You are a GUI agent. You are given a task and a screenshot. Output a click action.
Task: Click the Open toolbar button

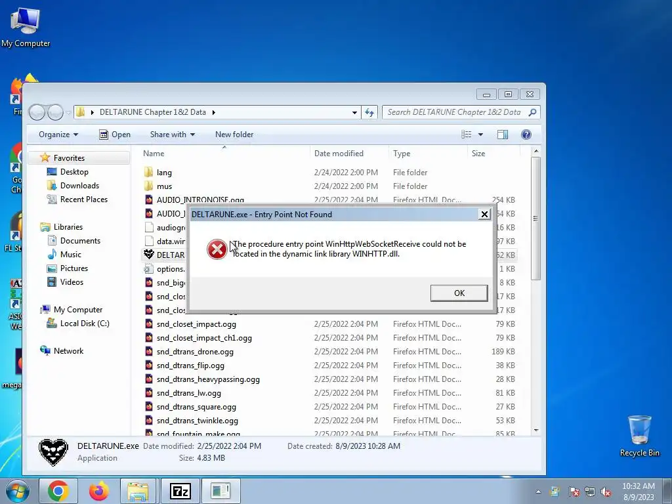click(115, 135)
